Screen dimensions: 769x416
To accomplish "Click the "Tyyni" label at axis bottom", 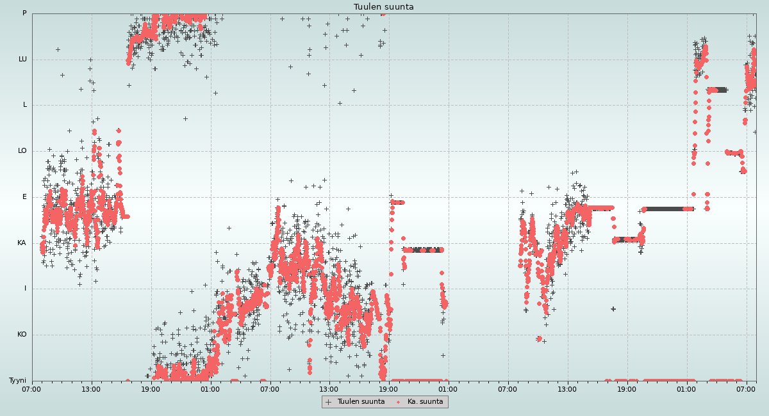I will pyautogui.click(x=18, y=381).
